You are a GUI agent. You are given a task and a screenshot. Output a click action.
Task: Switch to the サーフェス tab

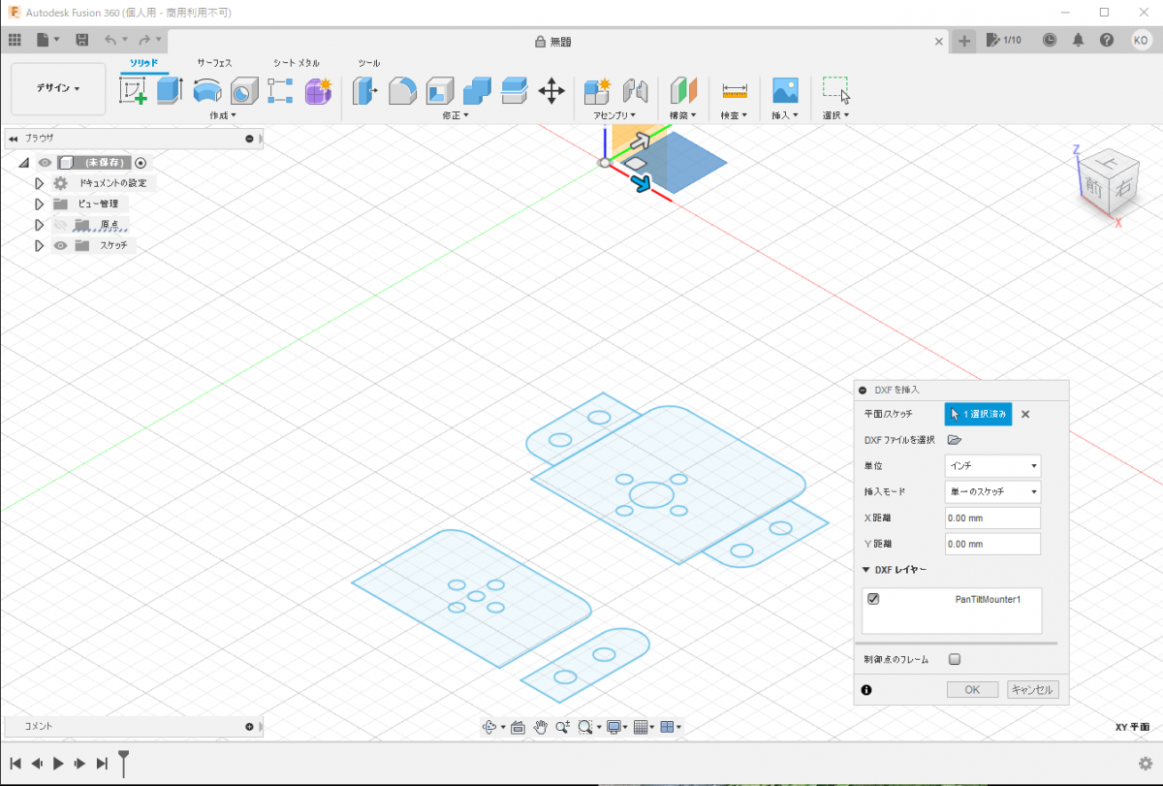(215, 62)
